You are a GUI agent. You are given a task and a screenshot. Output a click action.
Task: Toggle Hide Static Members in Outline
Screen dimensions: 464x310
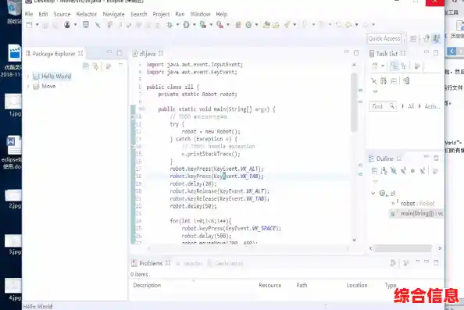pos(403,171)
